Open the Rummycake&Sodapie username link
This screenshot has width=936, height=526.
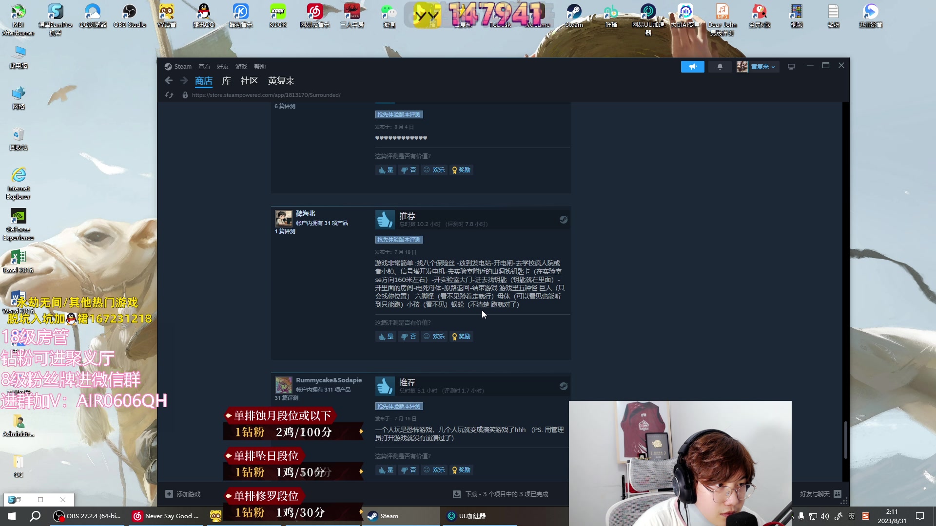[x=329, y=380]
